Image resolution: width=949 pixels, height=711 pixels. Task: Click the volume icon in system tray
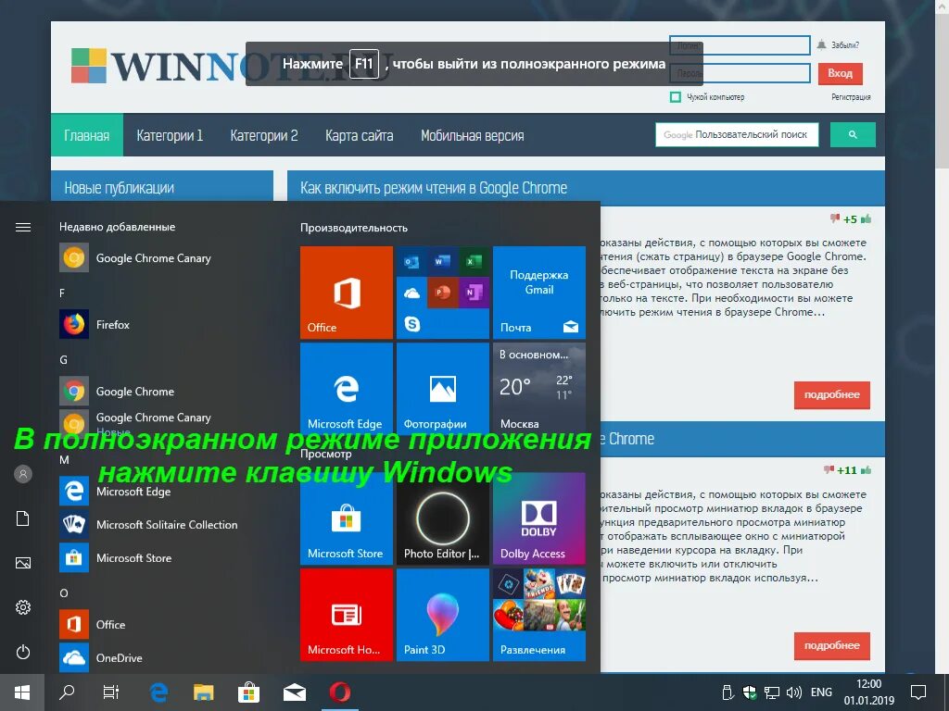point(793,692)
